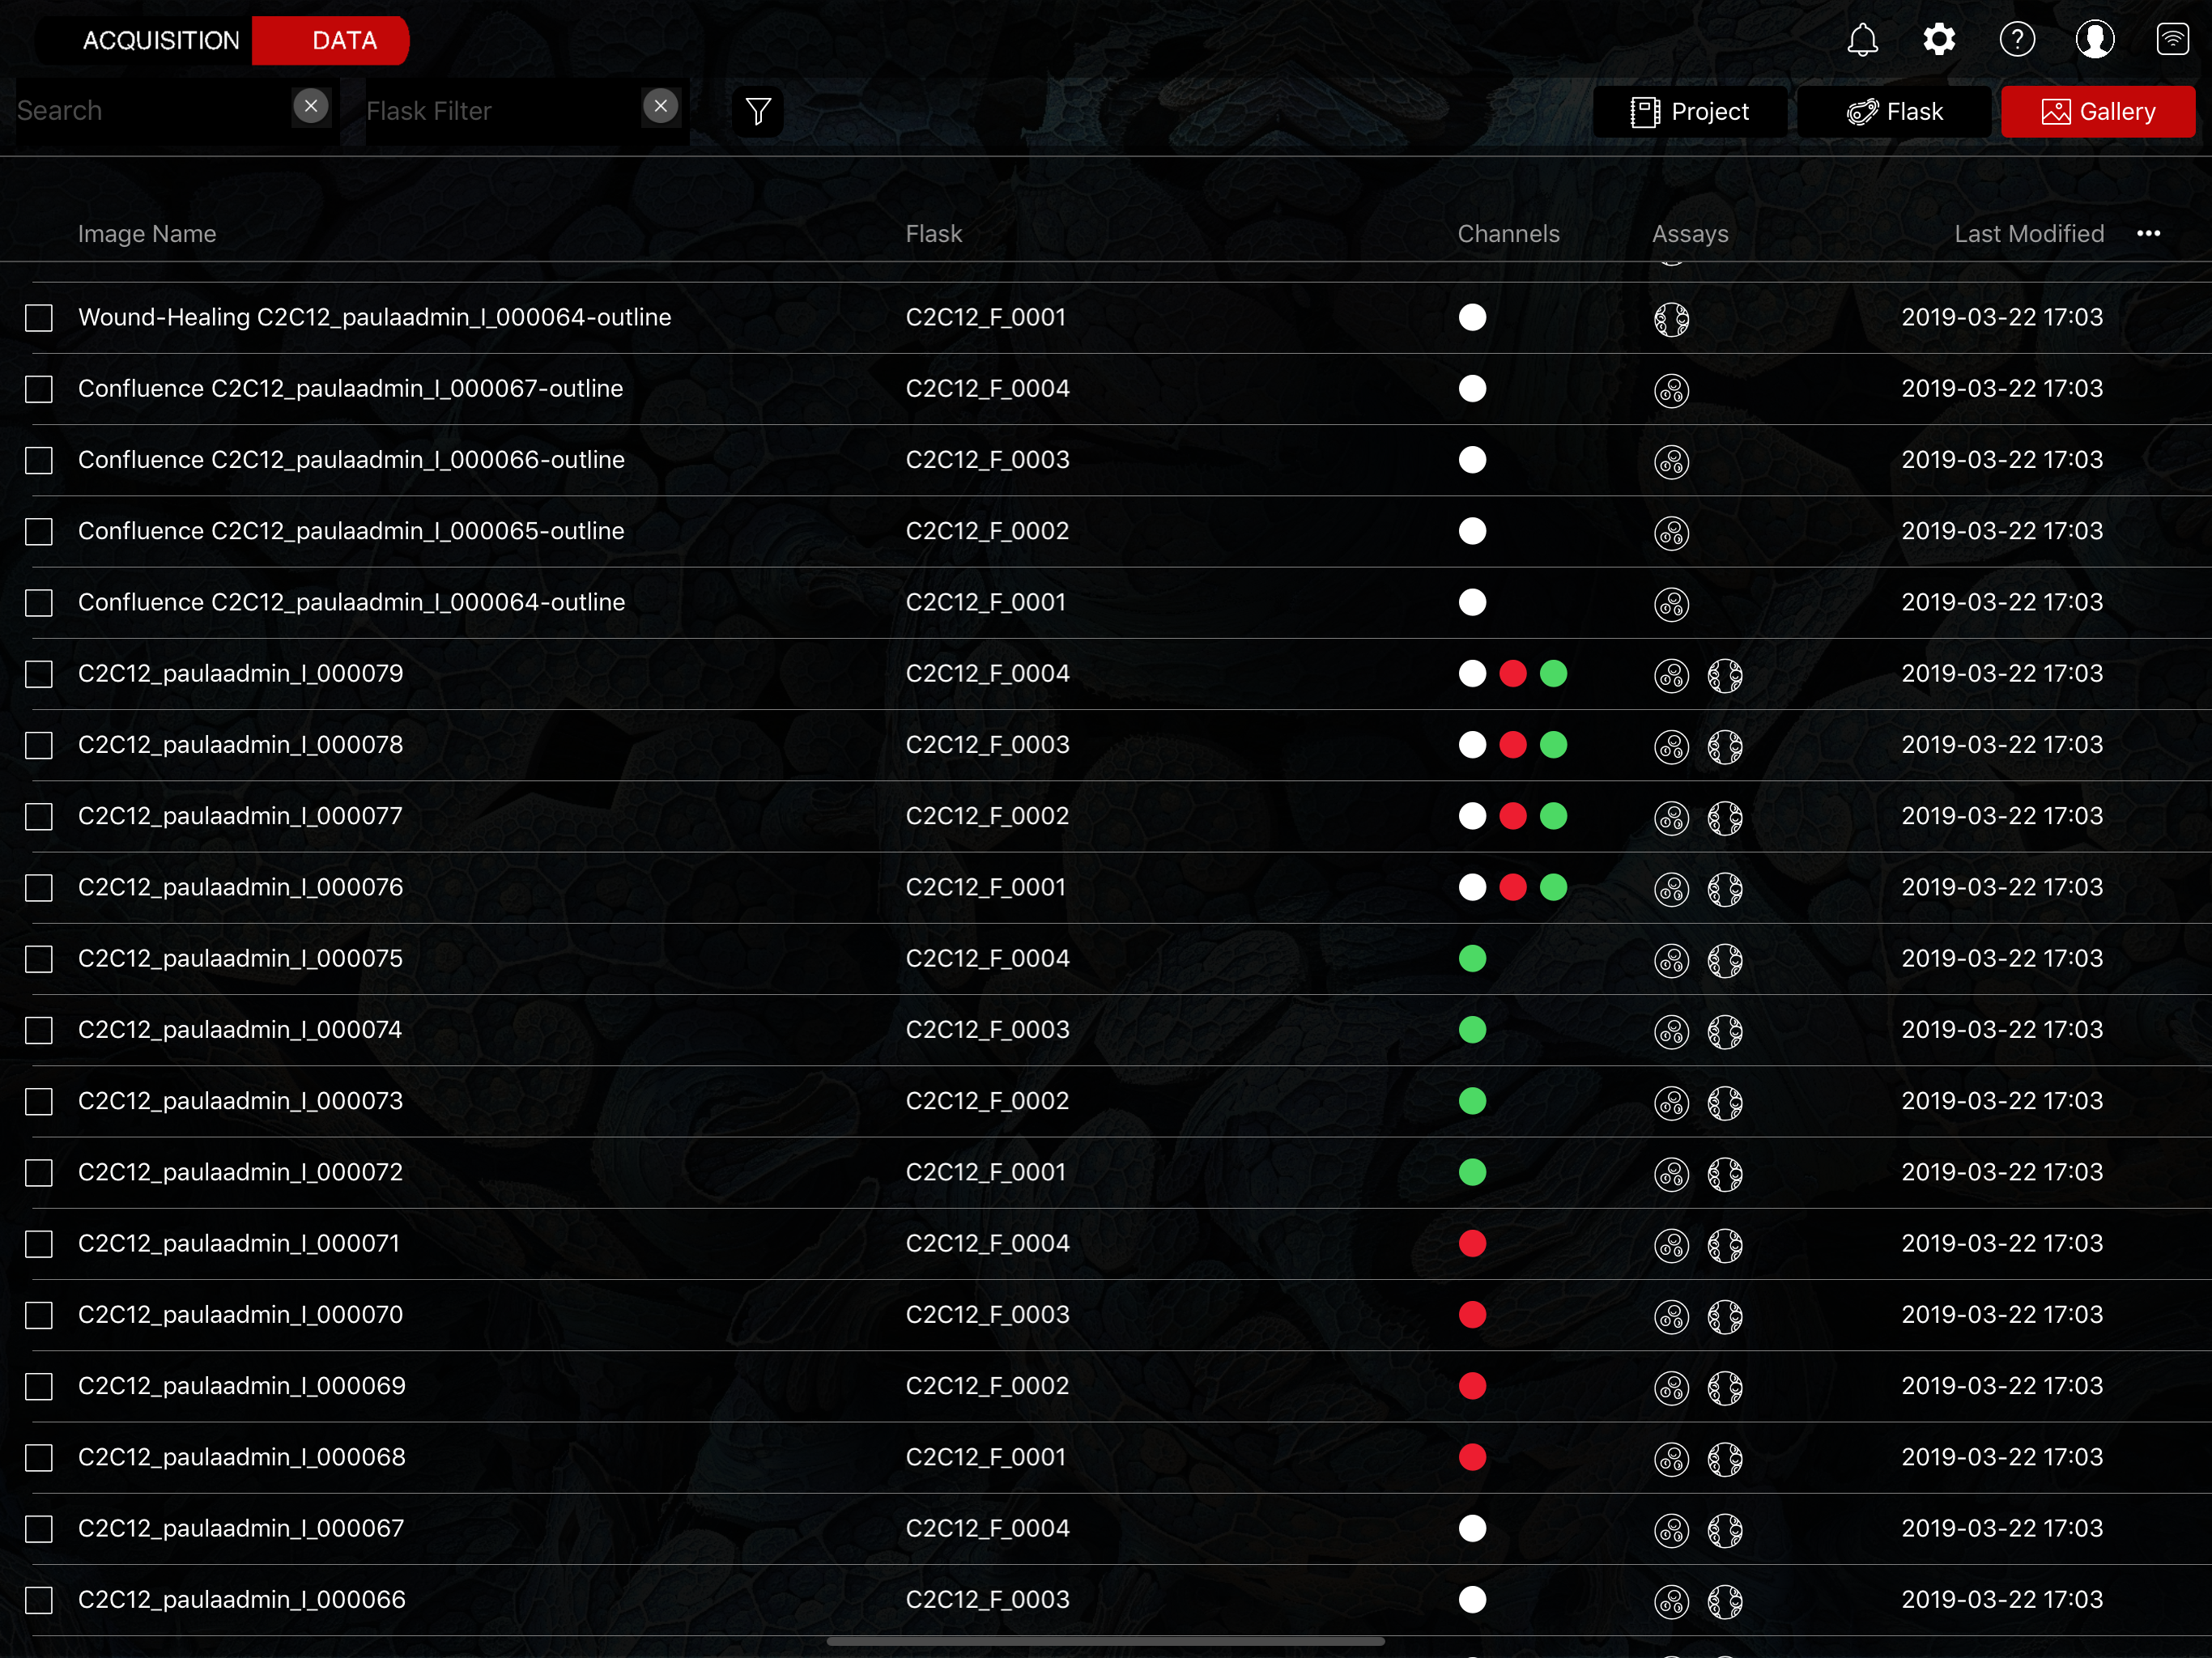Click flask C2C12_F_0003 in Confluence 000066-outline row
The image size is (2212, 1658).
(987, 460)
